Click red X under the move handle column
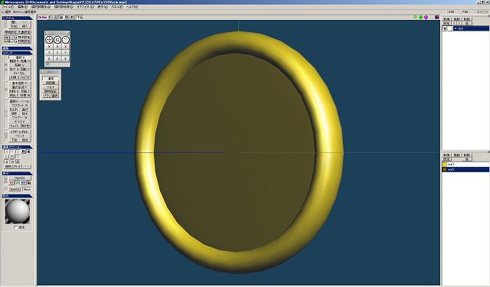This screenshot has width=490, height=287. (x=49, y=47)
